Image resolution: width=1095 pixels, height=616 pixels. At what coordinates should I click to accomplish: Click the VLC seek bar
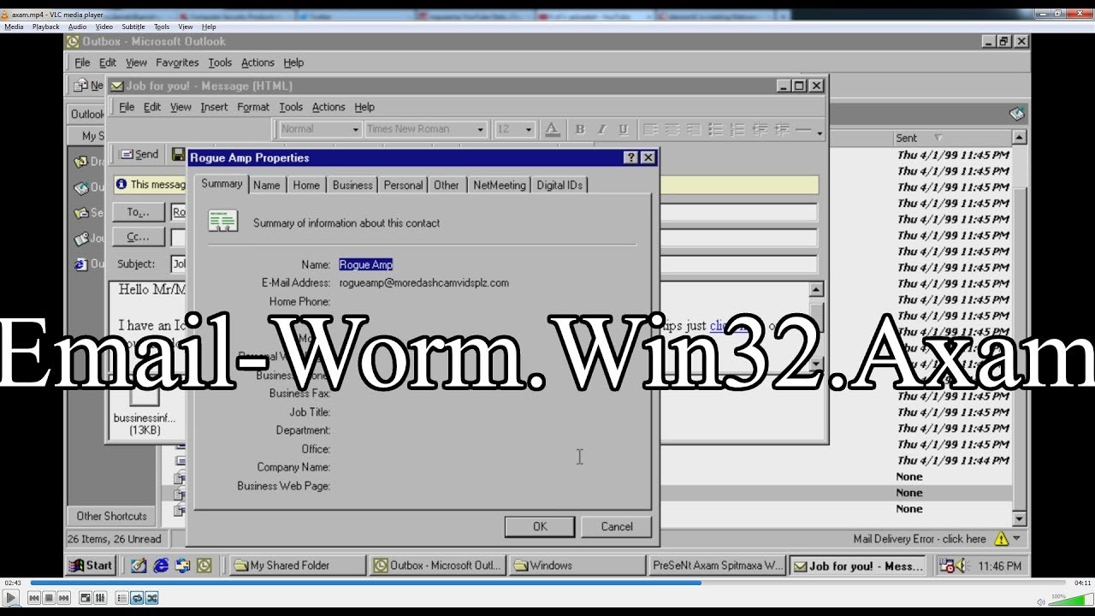coord(547,583)
